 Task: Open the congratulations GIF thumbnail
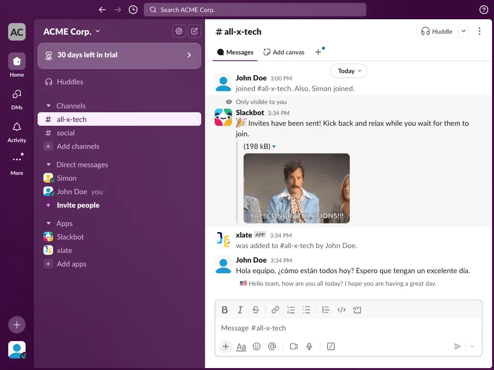point(297,188)
